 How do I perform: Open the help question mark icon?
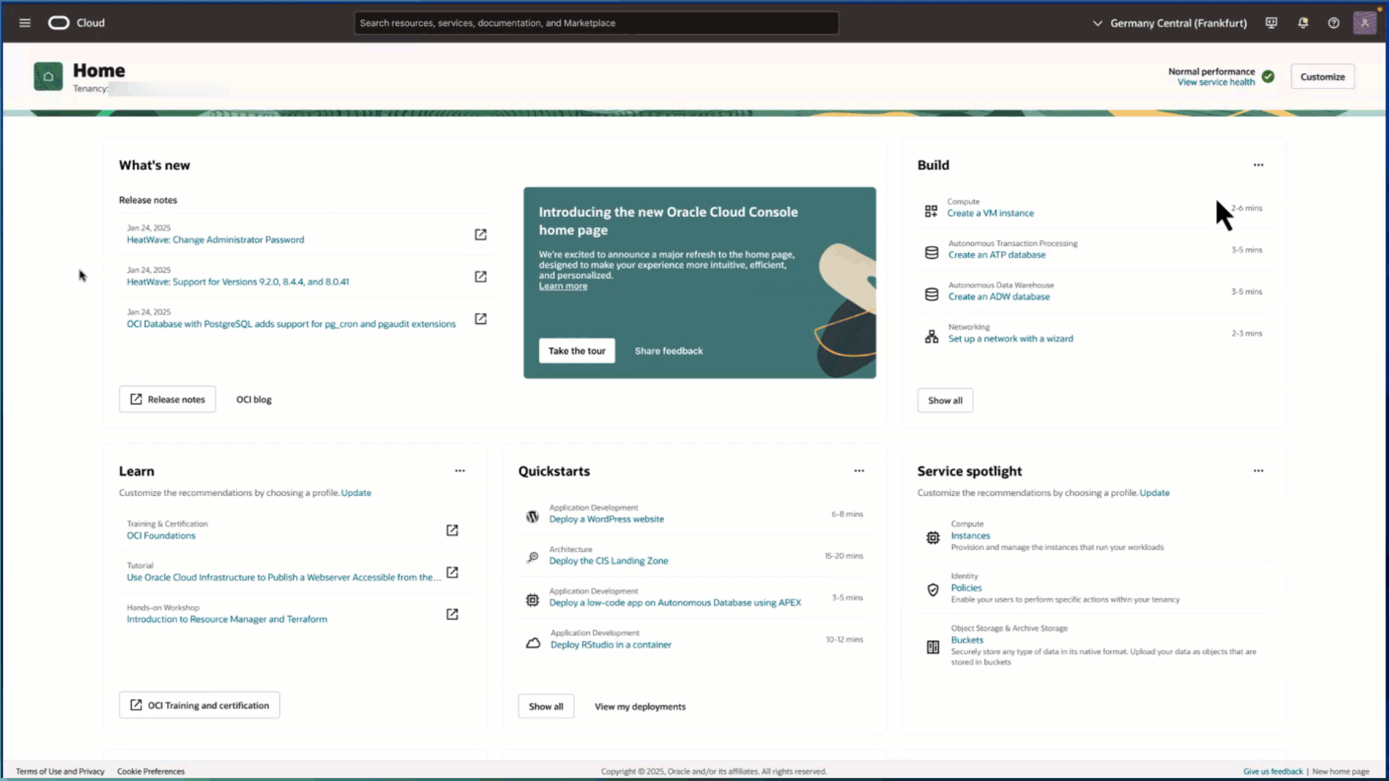1333,23
